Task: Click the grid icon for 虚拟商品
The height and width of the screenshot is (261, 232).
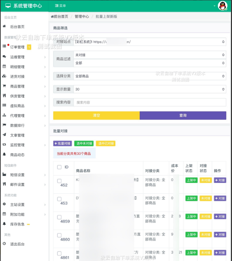Action: 4,105
